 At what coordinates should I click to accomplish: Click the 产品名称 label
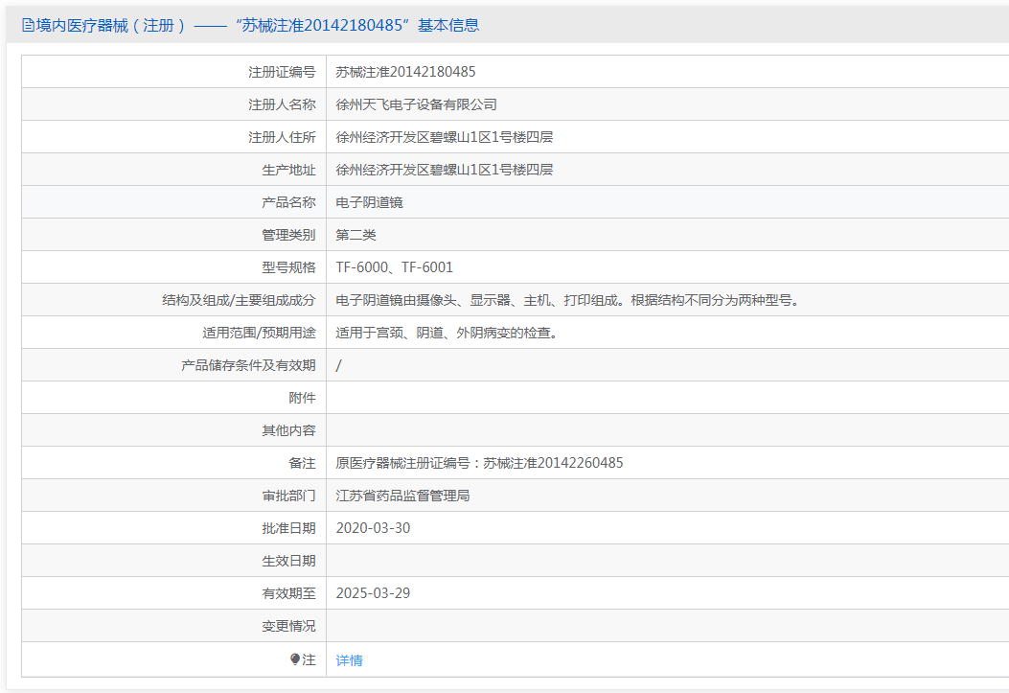[x=289, y=202]
